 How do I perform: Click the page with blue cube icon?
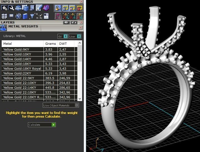click(25, 8)
